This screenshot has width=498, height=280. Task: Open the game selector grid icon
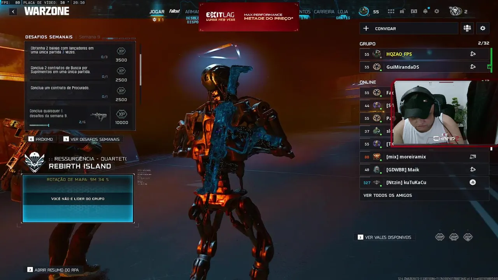coord(391,11)
